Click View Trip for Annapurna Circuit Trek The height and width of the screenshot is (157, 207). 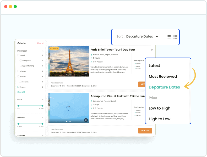pyautogui.click(x=145, y=131)
